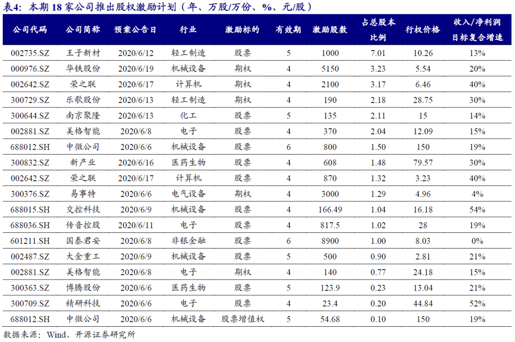The image size is (515, 342).
Task: Select exercise price 28.75
Action: [423, 100]
